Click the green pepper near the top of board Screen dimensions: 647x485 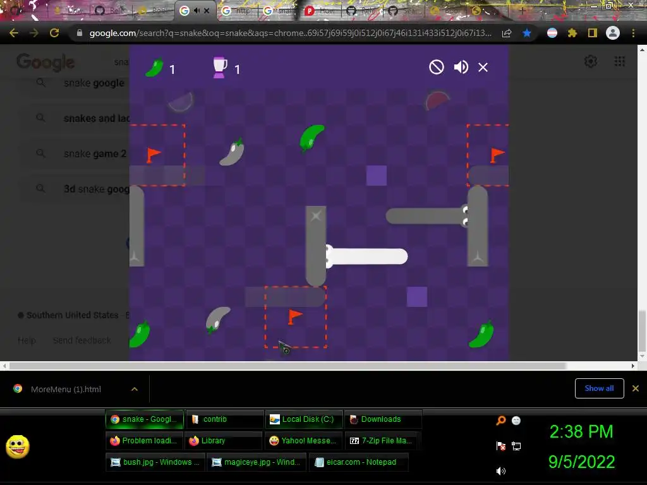click(311, 138)
